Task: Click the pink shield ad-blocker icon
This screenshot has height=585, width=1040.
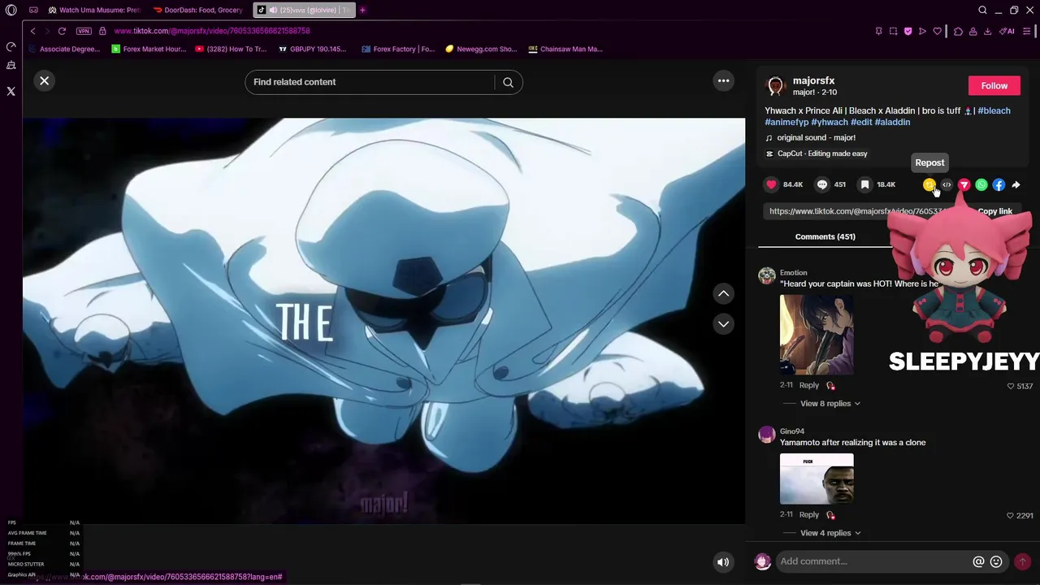Action: tap(908, 31)
